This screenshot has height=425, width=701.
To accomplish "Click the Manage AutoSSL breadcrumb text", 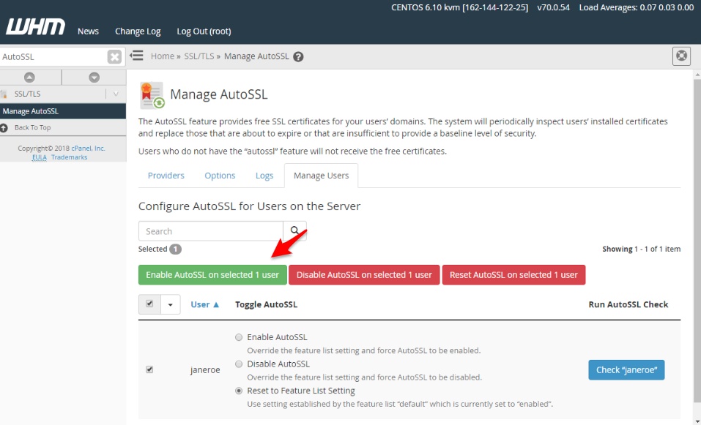I will [256, 56].
